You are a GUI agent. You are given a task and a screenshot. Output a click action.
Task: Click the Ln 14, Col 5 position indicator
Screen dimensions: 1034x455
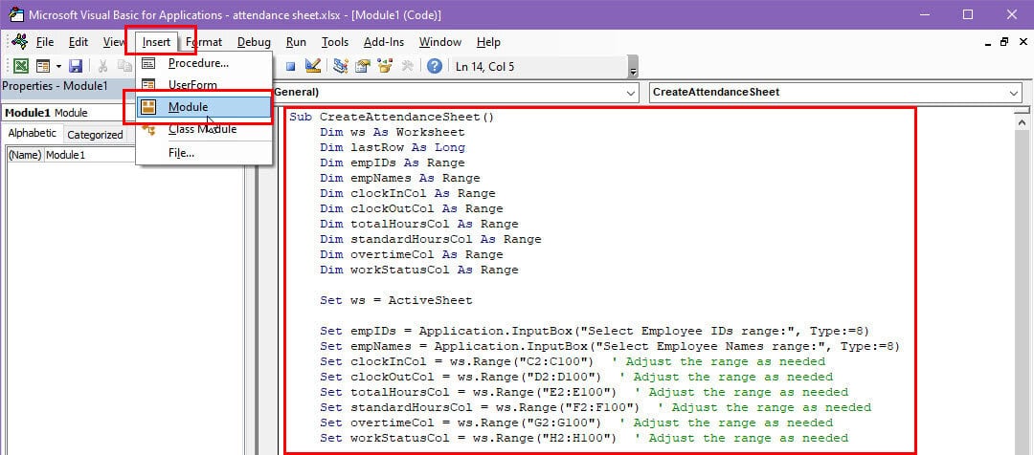[484, 66]
